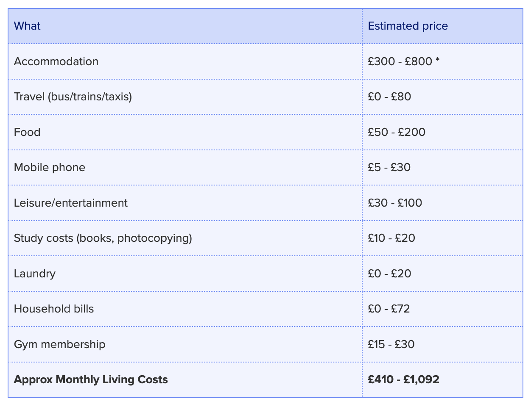Click the £50 - £200 food price
The height and width of the screenshot is (404, 531).
(x=397, y=132)
